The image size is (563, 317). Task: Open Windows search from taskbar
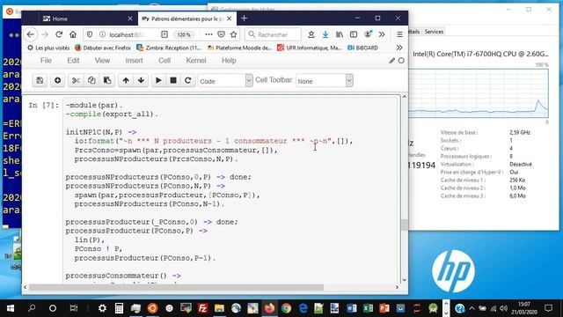[32, 308]
